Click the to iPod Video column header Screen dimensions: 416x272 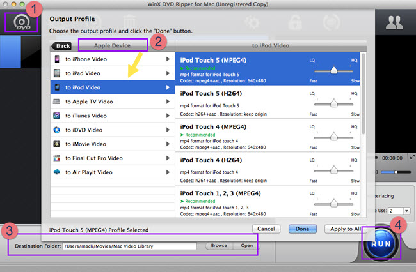[x=271, y=45]
